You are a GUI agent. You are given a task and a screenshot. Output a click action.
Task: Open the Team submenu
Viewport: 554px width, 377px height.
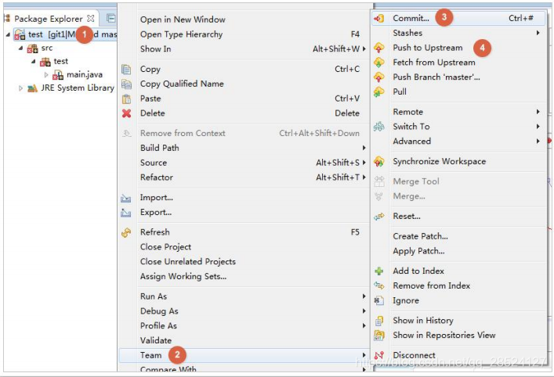coord(244,355)
